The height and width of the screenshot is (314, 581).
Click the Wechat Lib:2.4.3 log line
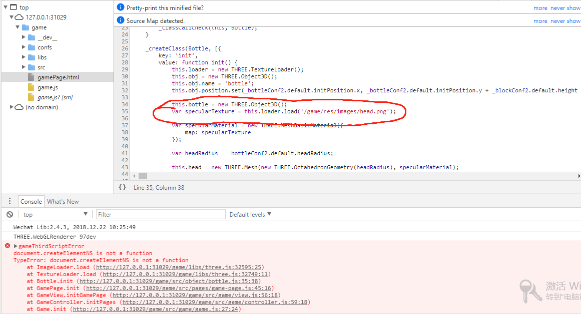point(75,227)
